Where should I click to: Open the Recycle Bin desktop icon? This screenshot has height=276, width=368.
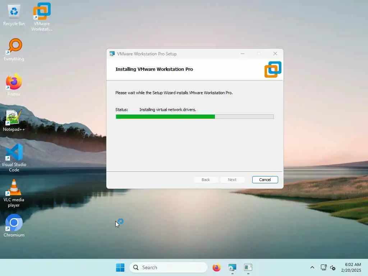[x=14, y=15]
